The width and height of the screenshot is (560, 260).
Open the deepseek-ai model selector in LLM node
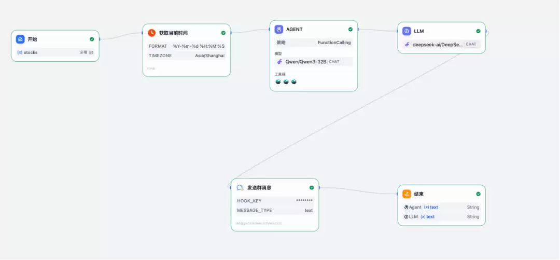441,44
